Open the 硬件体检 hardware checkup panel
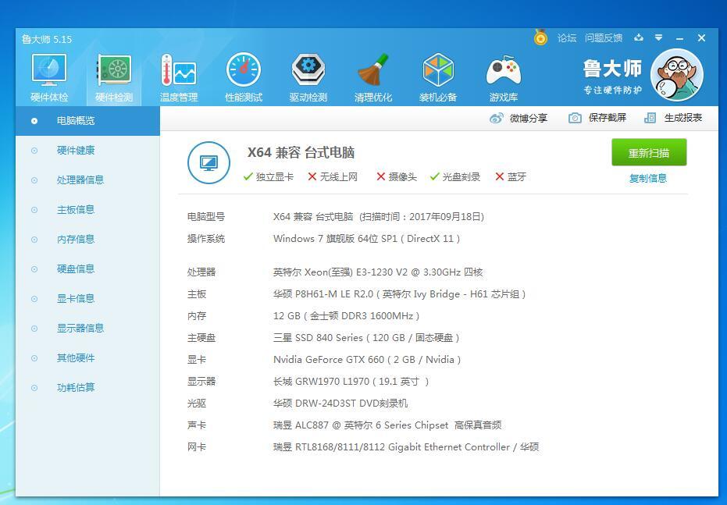Image resolution: width=727 pixels, height=505 pixels. (x=48, y=76)
